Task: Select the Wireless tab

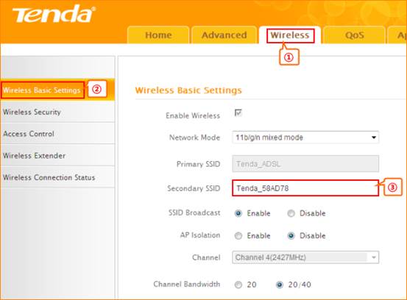Action: tap(290, 35)
